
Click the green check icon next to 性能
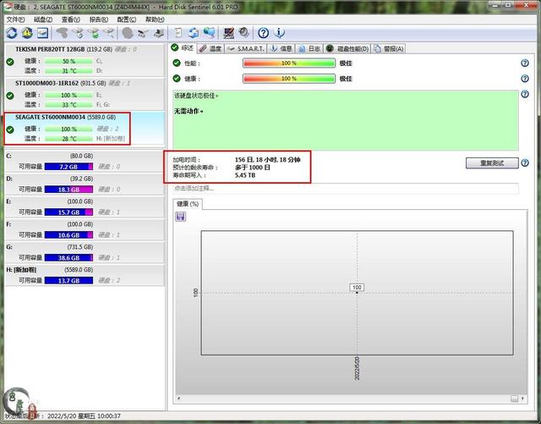177,63
